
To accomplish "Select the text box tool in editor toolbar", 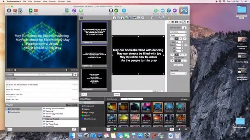I will (x=114, y=18).
